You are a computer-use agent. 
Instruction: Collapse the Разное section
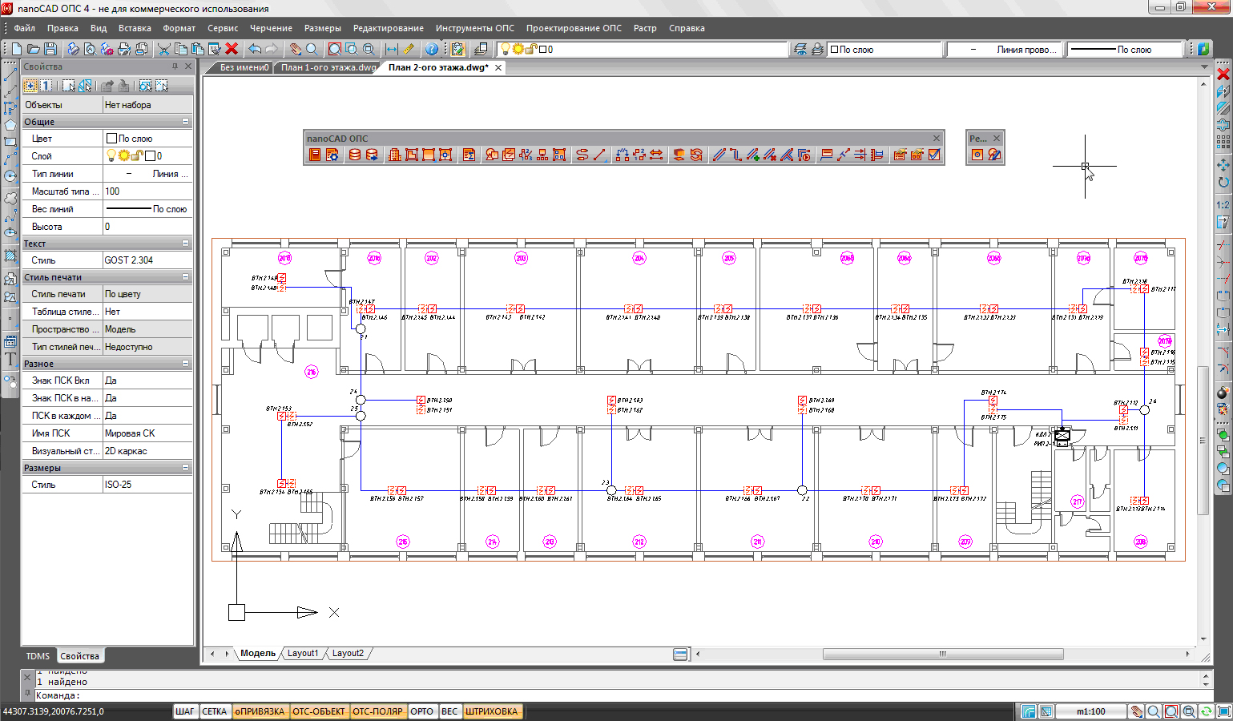click(186, 364)
